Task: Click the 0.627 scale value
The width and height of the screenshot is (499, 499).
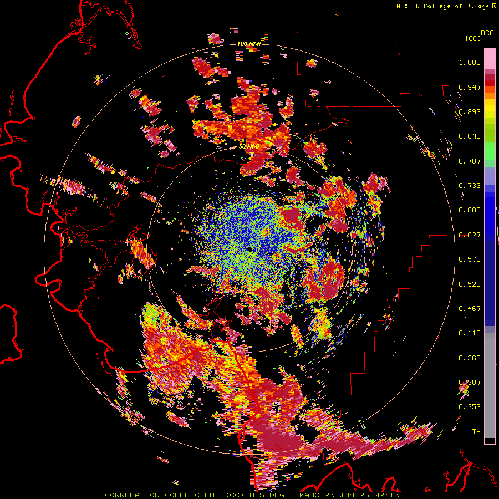Action: 470,235
